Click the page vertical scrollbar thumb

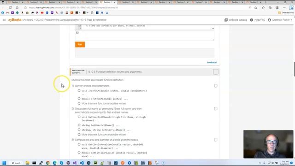(294, 69)
